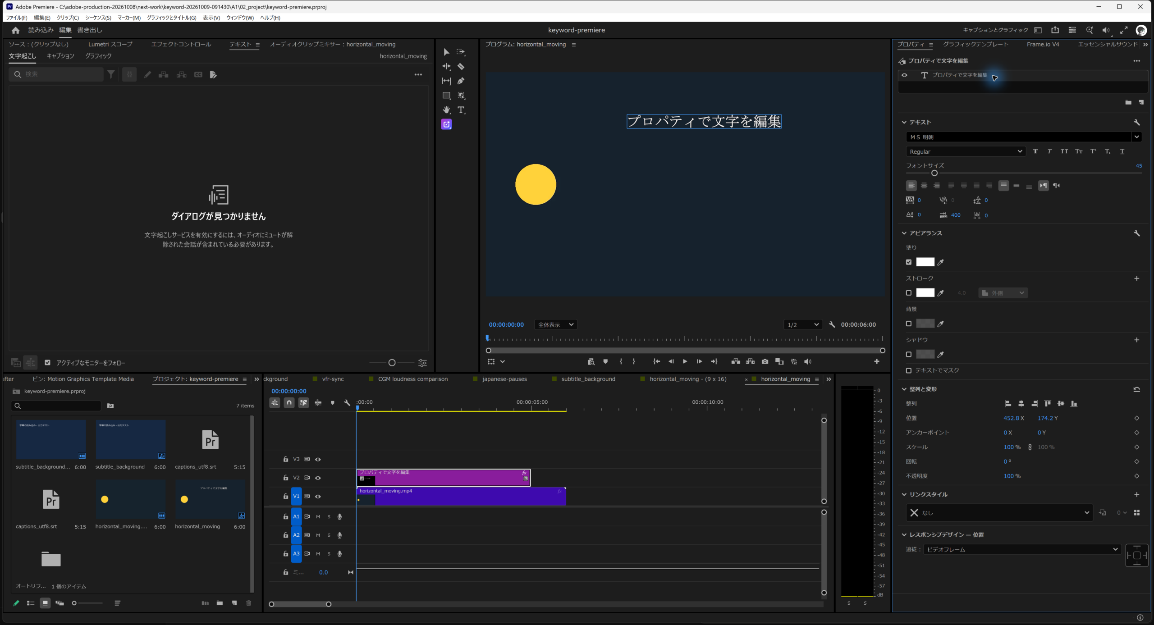Center align text icon
The image size is (1154, 625).
click(x=924, y=186)
